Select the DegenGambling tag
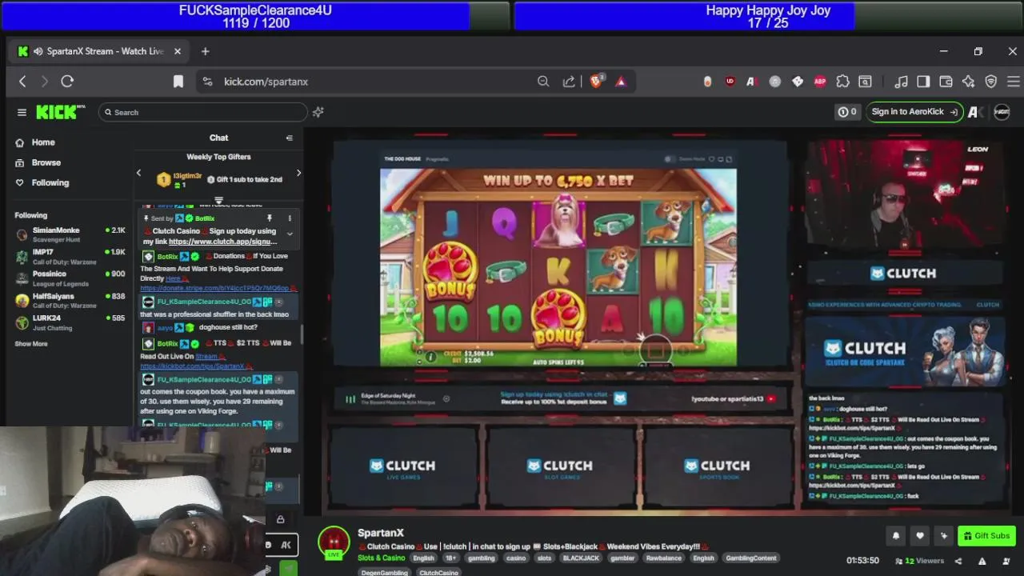This screenshot has width=1024, height=576. click(384, 572)
